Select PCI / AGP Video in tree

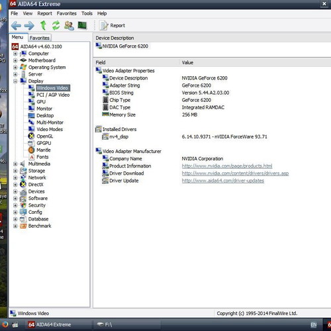click(x=53, y=95)
